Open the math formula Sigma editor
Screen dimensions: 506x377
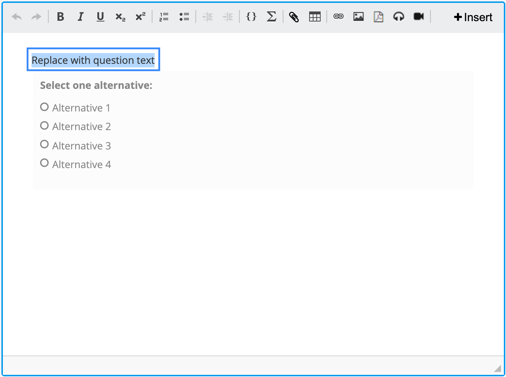(272, 17)
